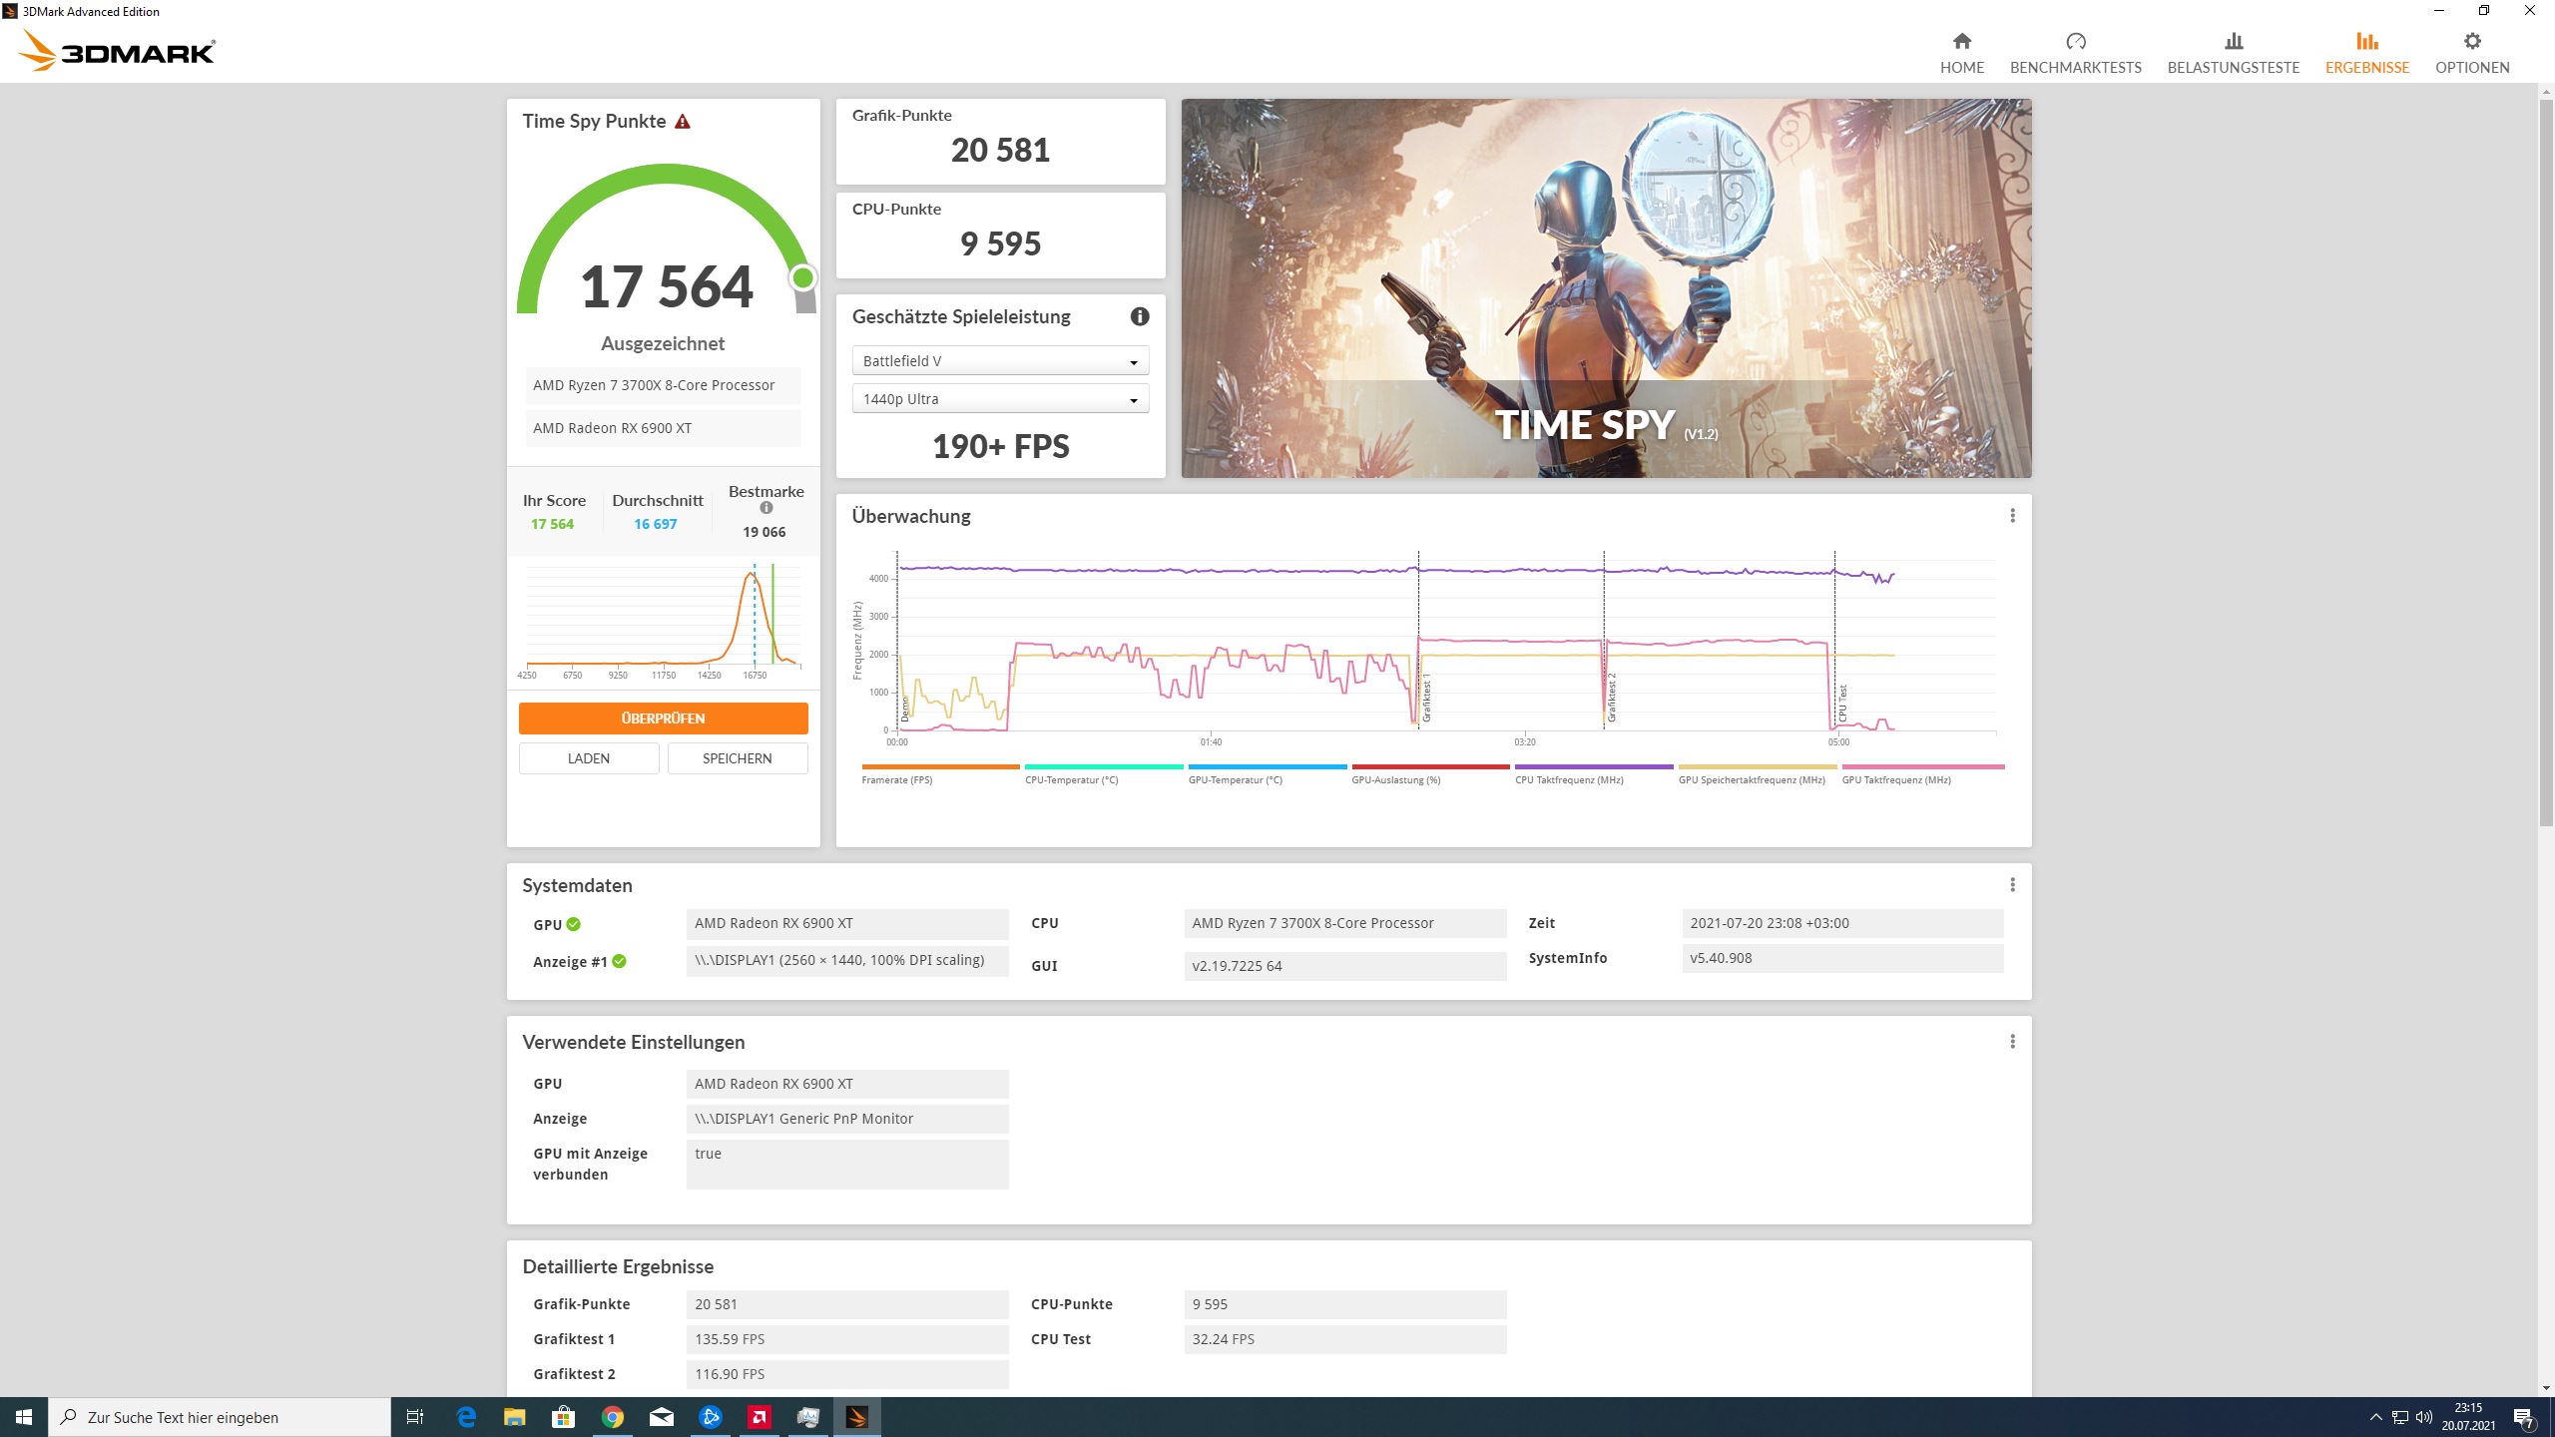Image resolution: width=2555 pixels, height=1437 pixels.
Task: Click the 3DMark logo
Action: click(118, 51)
